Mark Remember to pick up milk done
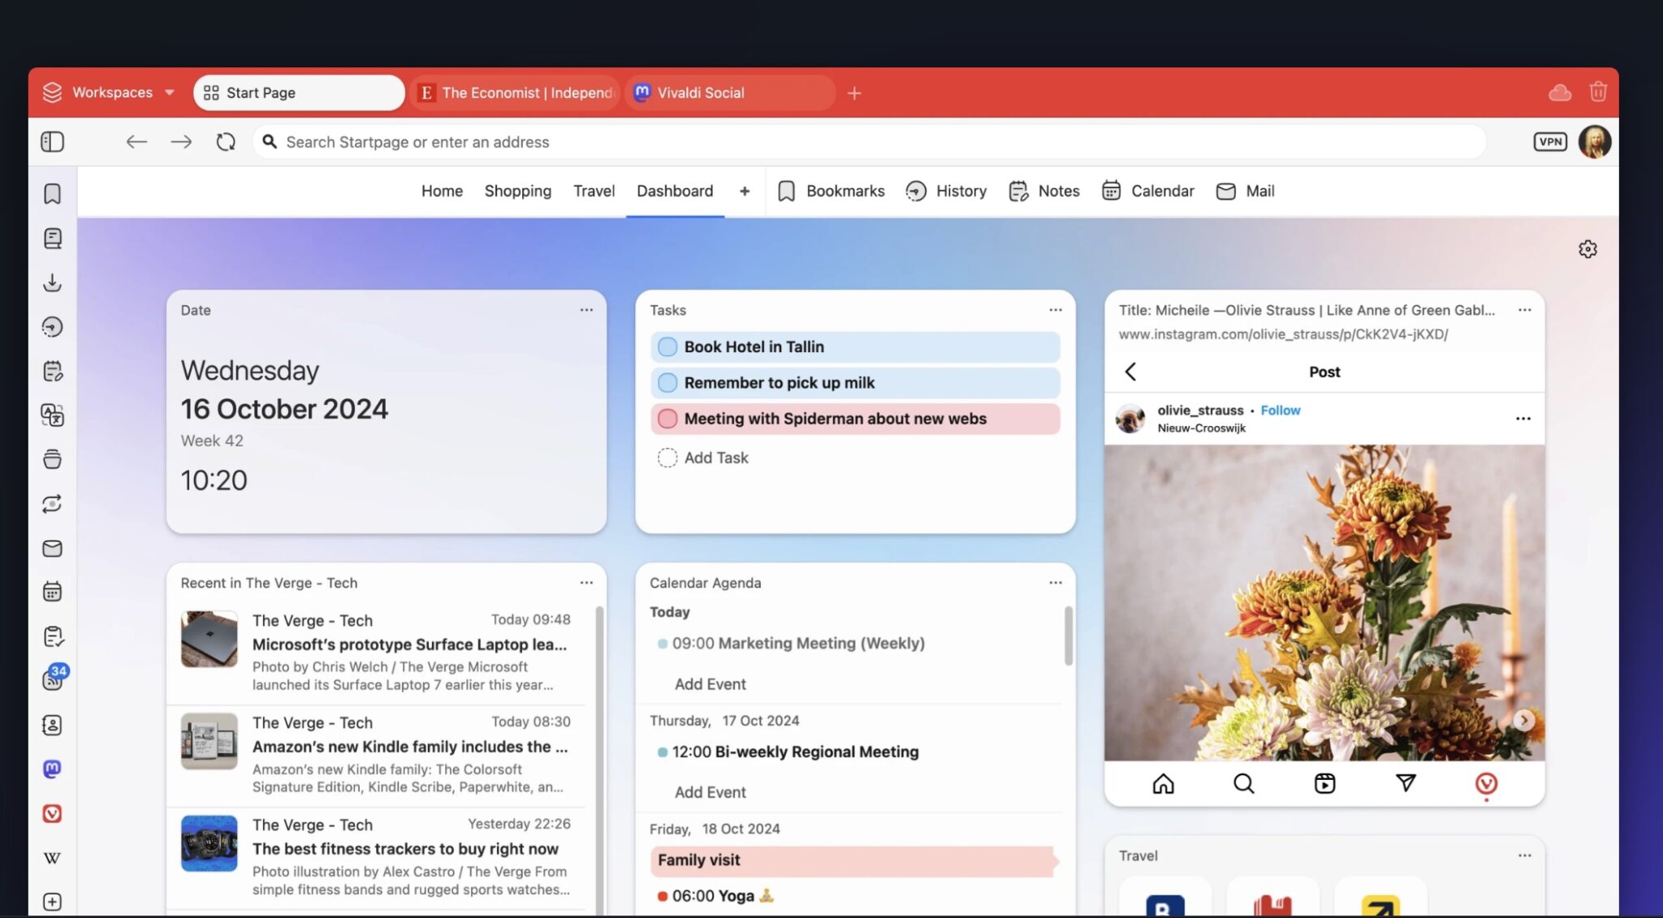Image resolution: width=1663 pixels, height=918 pixels. [x=667, y=383]
